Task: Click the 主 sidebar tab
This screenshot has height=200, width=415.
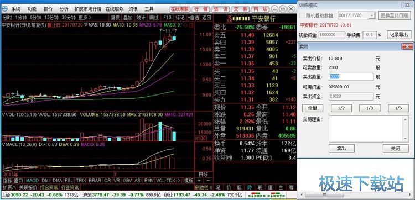Action: click(281, 187)
